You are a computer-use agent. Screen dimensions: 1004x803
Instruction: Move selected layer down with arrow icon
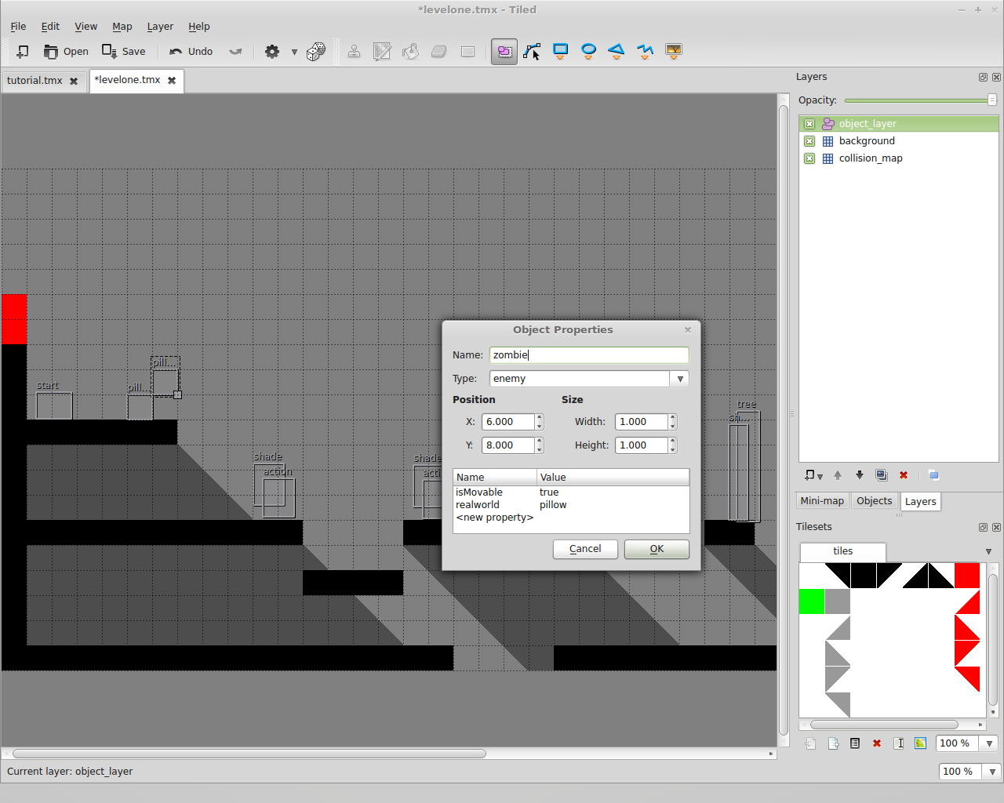tap(860, 475)
